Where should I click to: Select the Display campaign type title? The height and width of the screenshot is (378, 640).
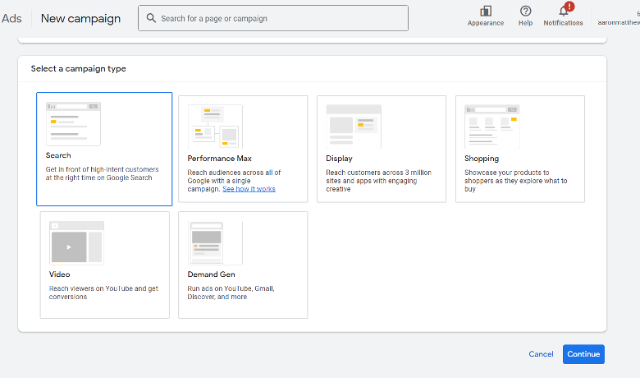[339, 159]
